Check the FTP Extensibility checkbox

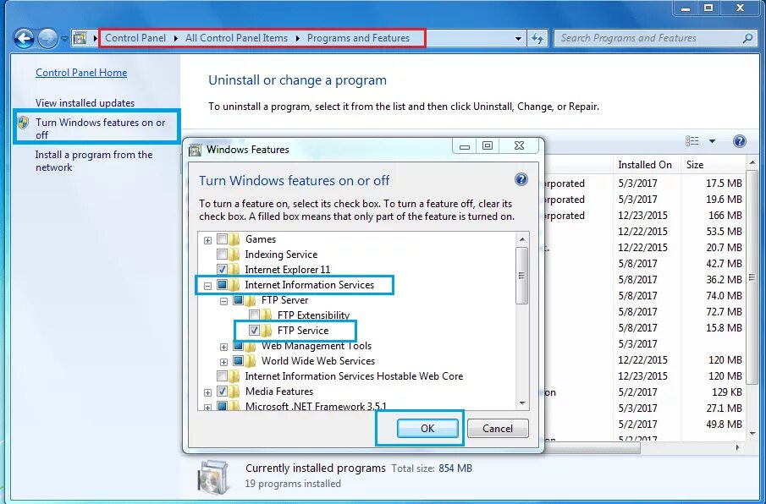[x=254, y=315]
